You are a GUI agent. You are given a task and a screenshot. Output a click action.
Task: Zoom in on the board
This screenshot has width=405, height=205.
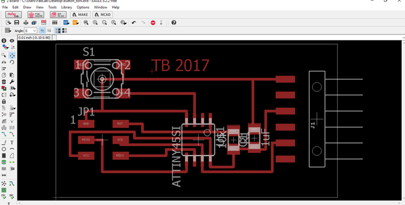[x=95, y=23]
